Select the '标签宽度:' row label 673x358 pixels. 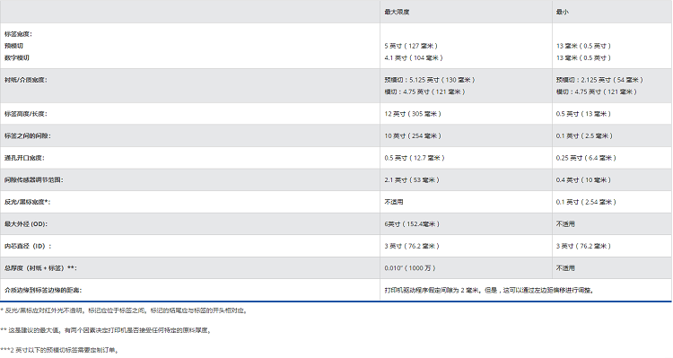click(x=19, y=34)
